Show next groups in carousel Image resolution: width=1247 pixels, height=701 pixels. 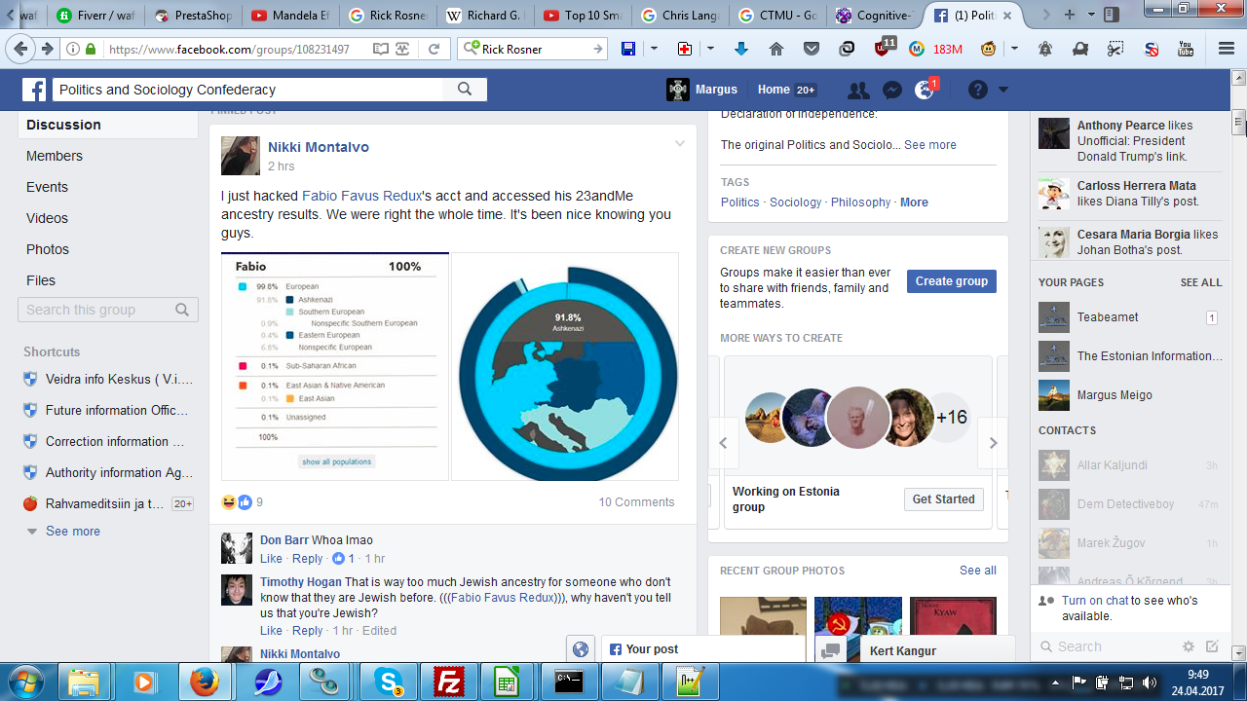[x=993, y=443]
